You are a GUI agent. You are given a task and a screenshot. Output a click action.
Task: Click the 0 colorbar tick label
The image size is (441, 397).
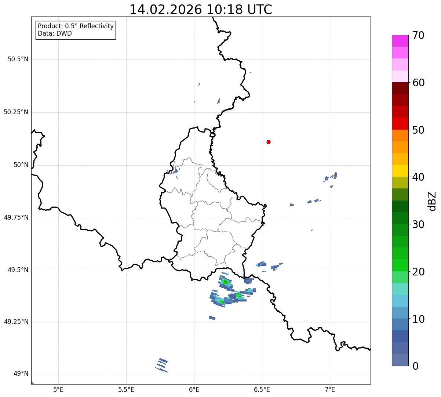(x=415, y=366)
